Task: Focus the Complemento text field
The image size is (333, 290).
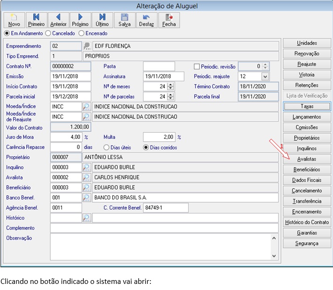Action: (164, 228)
